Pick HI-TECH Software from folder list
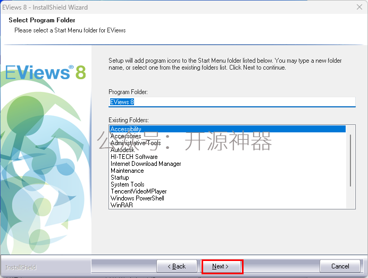368x278 pixels. click(134, 157)
